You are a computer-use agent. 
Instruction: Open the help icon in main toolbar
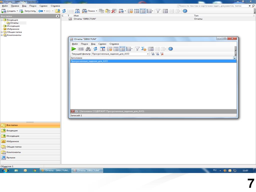185,11
